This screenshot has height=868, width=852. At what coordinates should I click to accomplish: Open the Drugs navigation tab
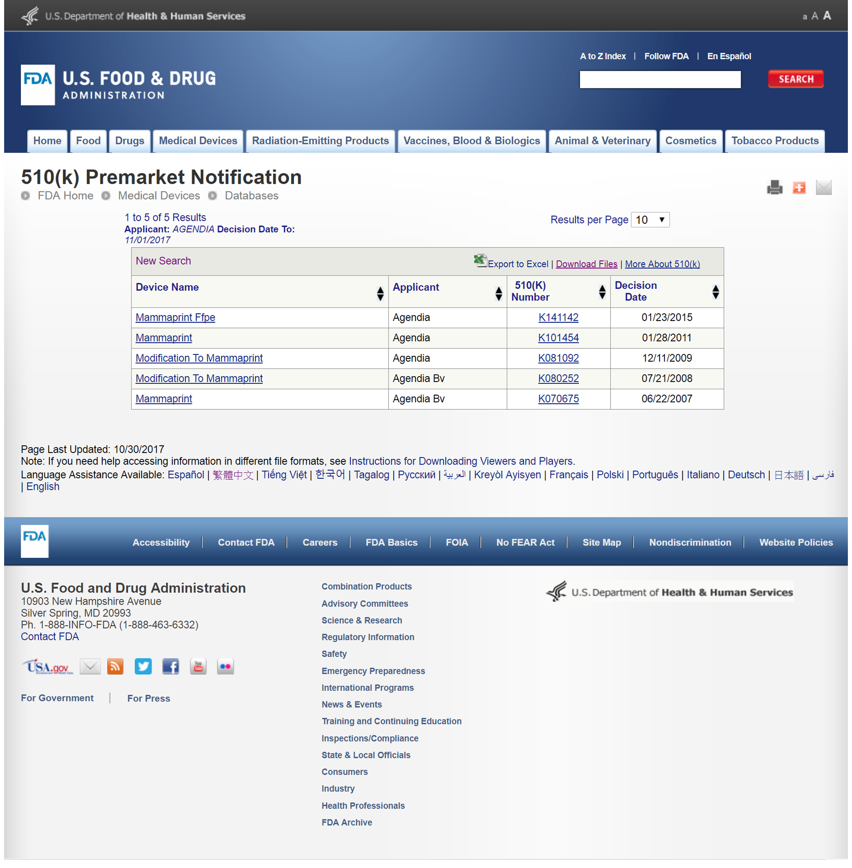point(130,141)
